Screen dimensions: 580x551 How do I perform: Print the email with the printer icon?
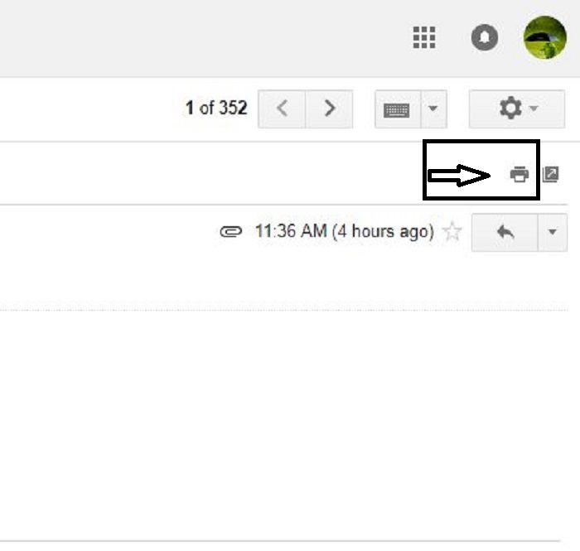coord(520,174)
